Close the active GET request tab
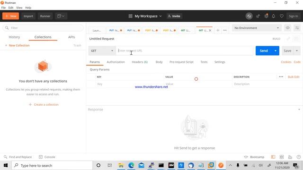This screenshot has width=303, height=170. tap(210, 30)
